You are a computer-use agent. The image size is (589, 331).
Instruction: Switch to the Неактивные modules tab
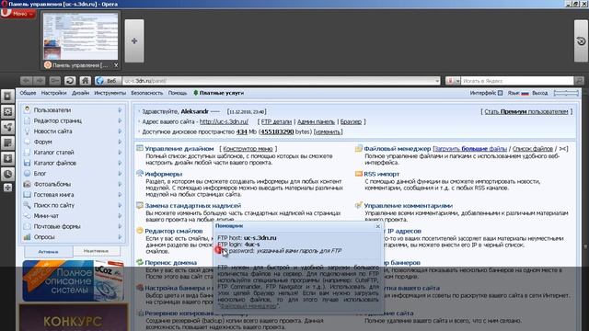pyautogui.click(x=96, y=251)
